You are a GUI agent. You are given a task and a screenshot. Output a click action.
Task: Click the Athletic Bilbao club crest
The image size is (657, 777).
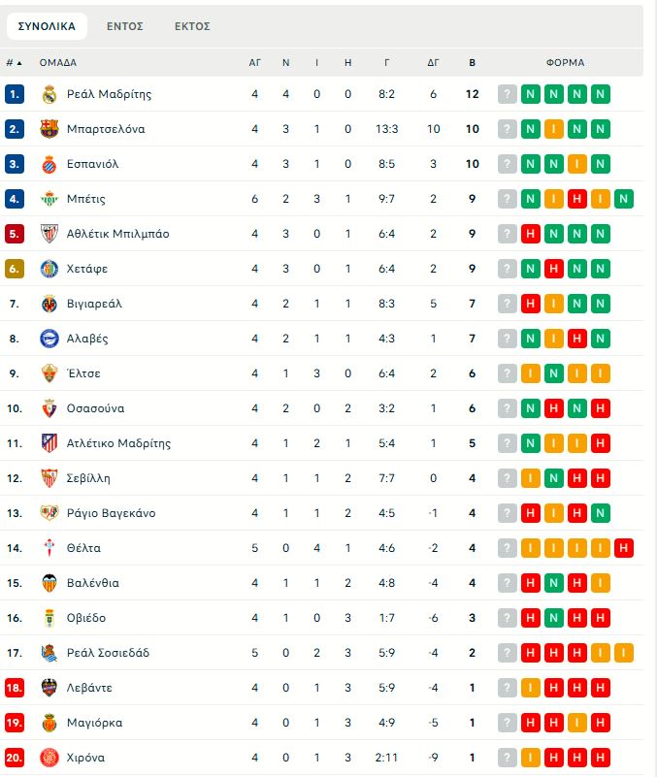pyautogui.click(x=49, y=234)
